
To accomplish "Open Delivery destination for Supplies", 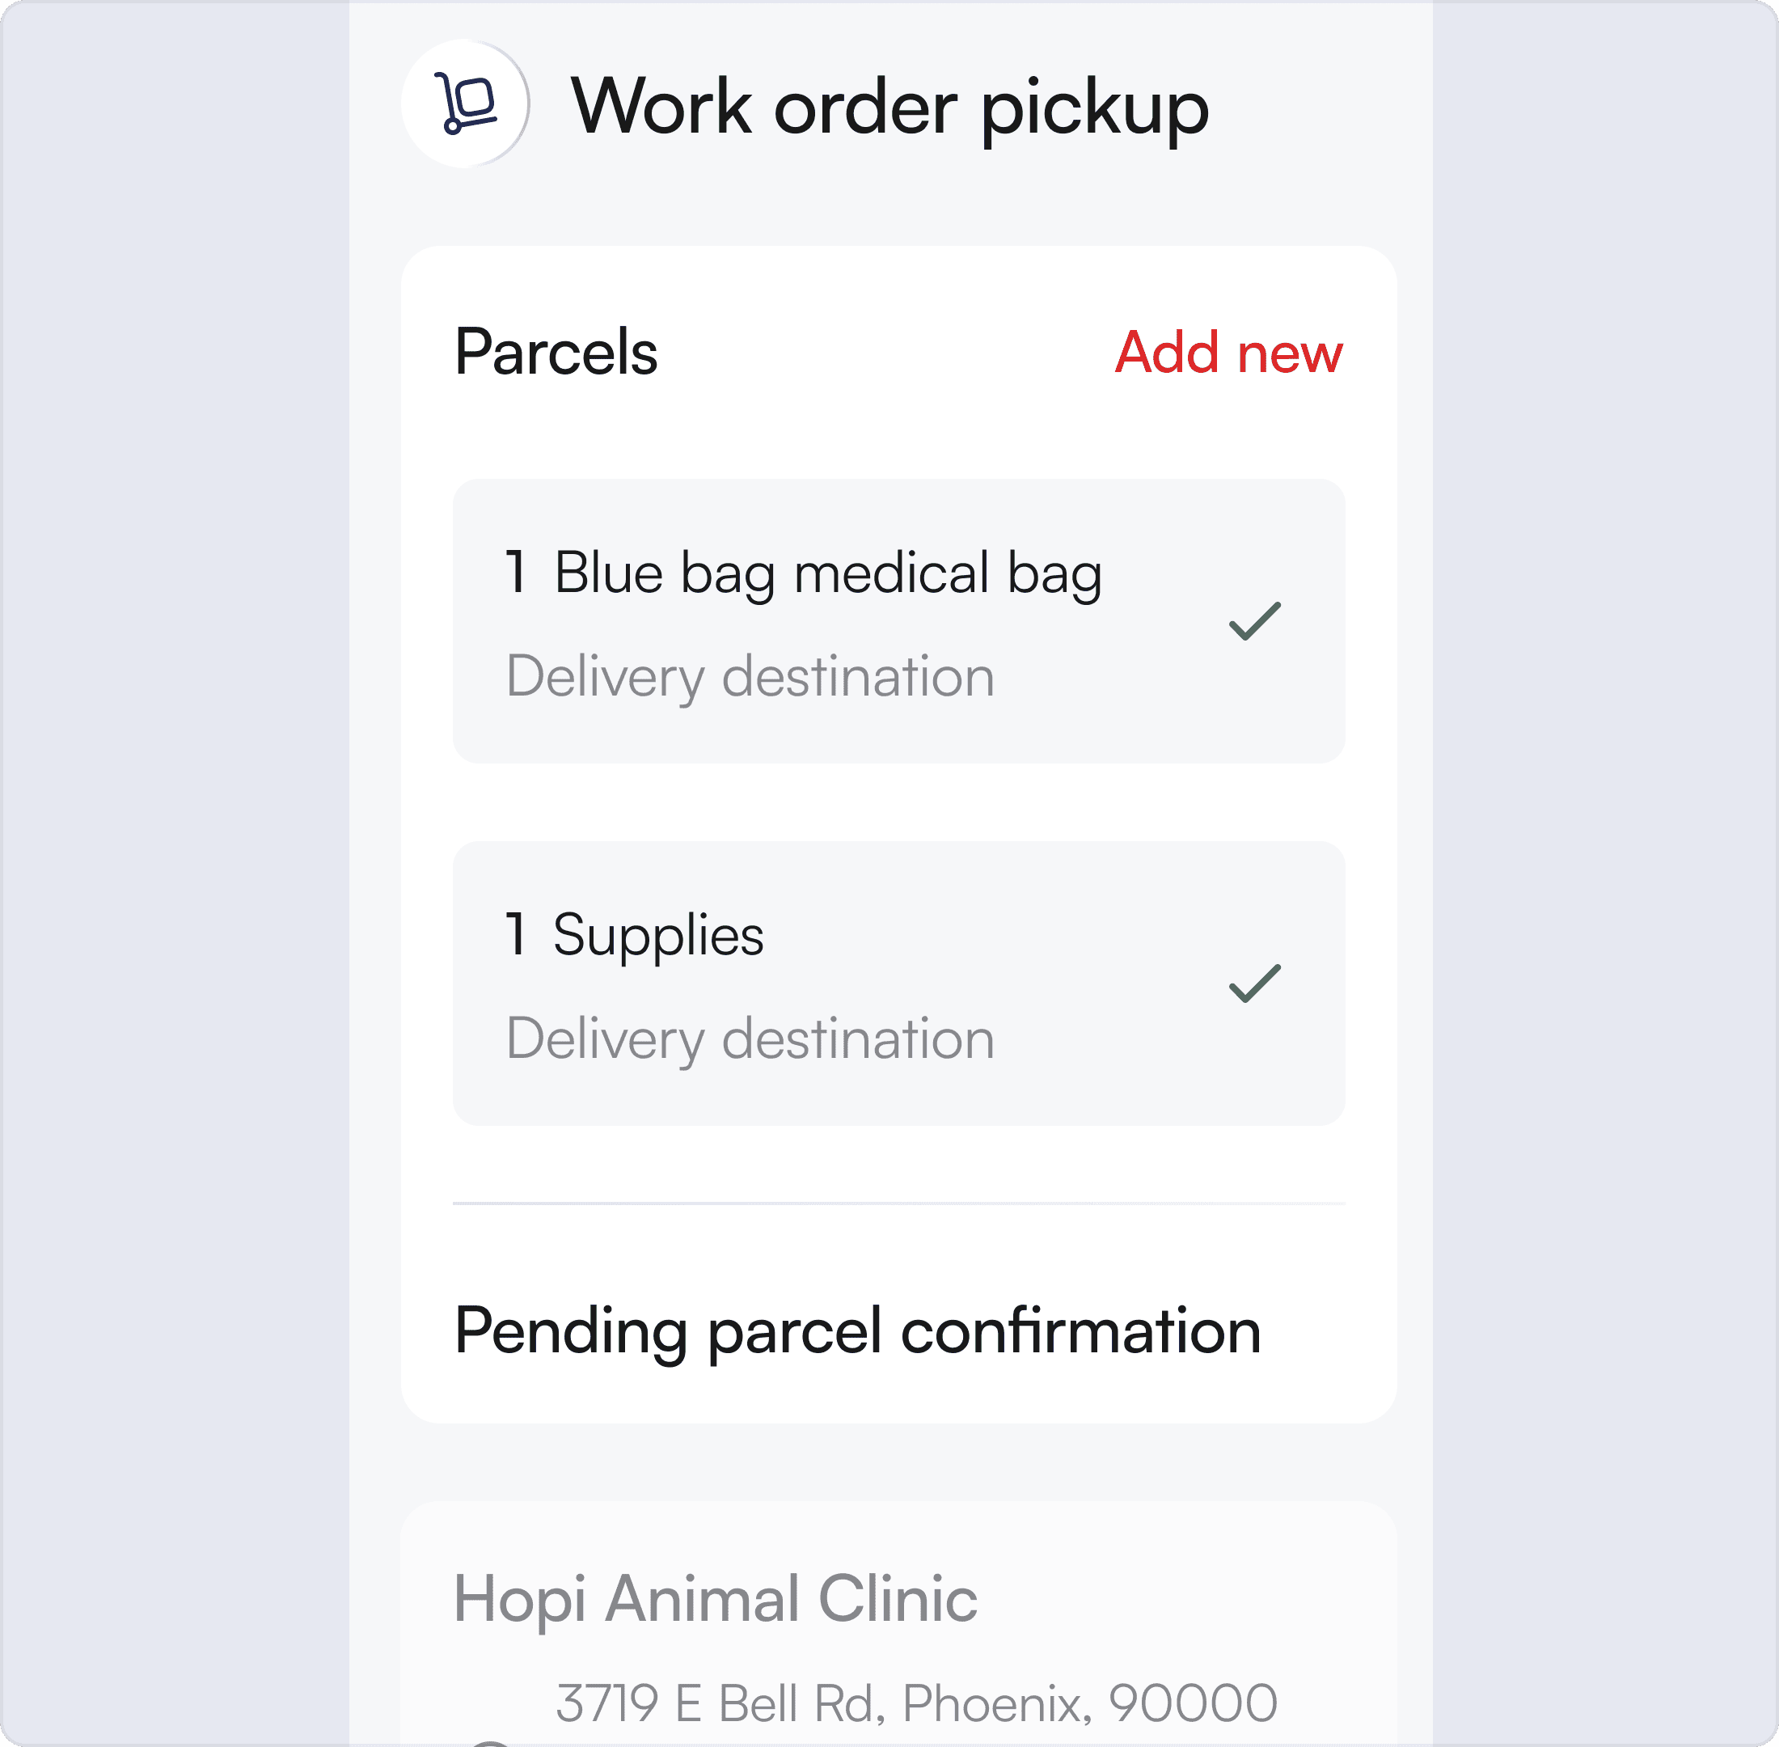I will coord(751,1038).
